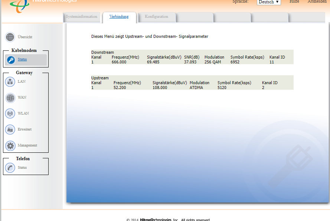
Task: Open the Sprache language dropdown
Action: click(x=269, y=2)
